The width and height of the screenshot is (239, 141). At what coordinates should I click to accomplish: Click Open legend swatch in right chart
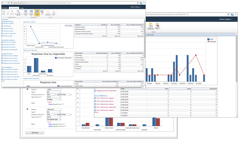point(208,39)
